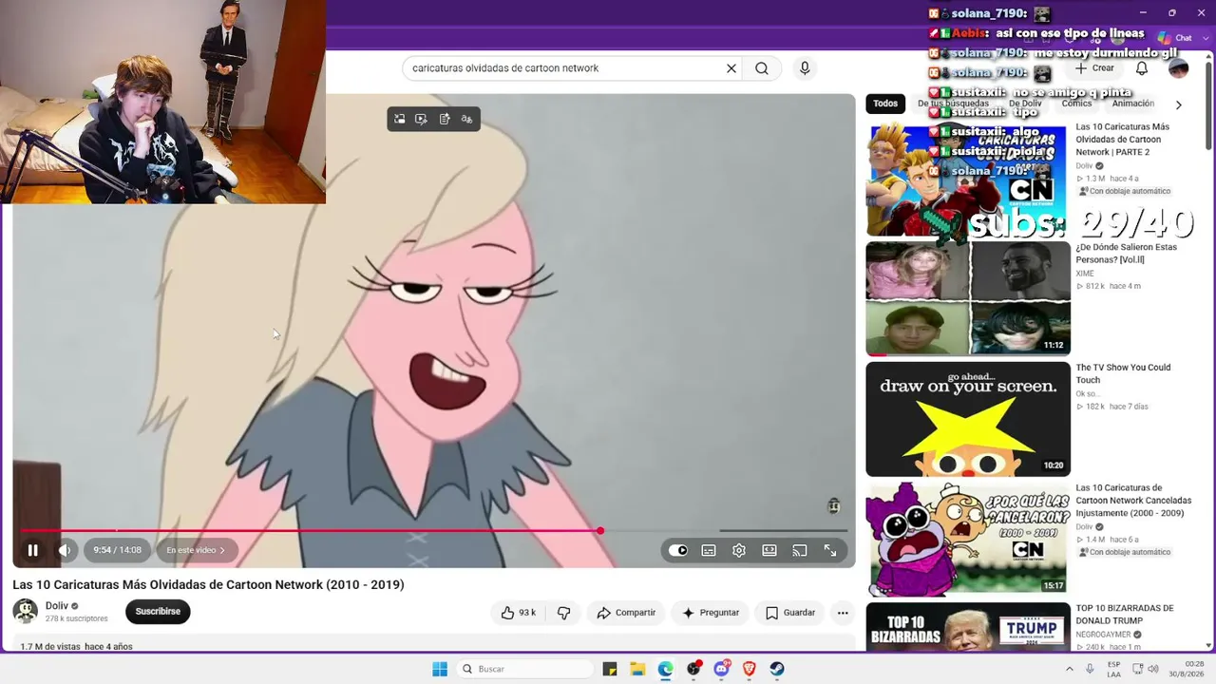Show hidden system tray icons
The height and width of the screenshot is (684, 1216).
pos(1069,669)
